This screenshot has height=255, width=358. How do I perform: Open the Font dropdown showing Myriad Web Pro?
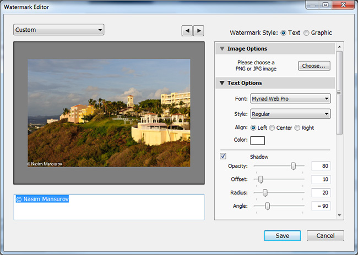tap(290, 99)
